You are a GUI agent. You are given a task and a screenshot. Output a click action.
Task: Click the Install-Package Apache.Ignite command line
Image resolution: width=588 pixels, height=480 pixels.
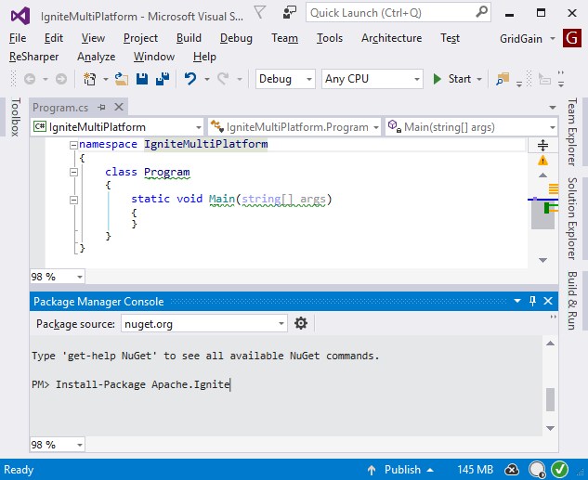click(142, 384)
